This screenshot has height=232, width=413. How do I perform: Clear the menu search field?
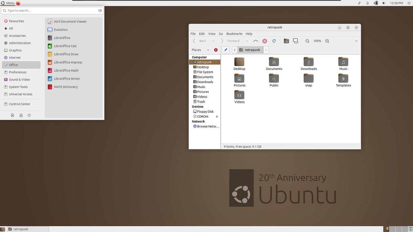(100, 10)
